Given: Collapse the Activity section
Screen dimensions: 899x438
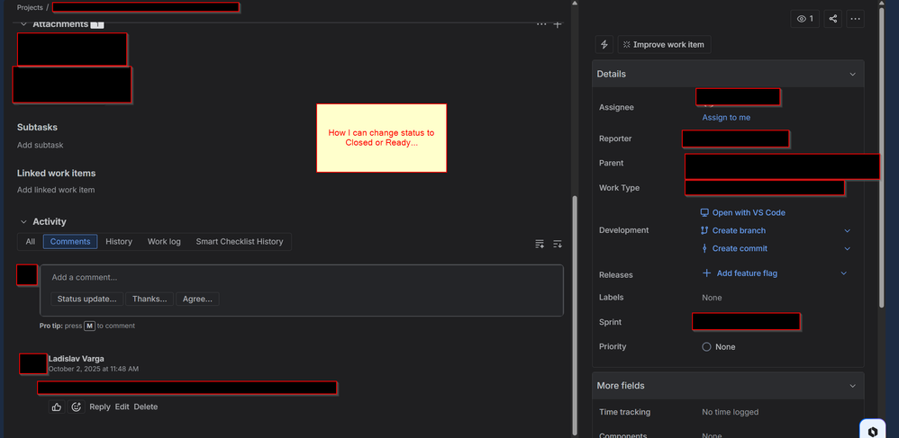Looking at the screenshot, I should [23, 222].
